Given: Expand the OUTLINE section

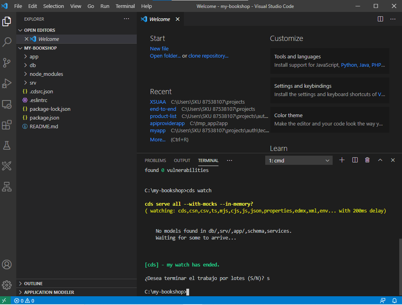Looking at the screenshot, I should [x=33, y=284].
